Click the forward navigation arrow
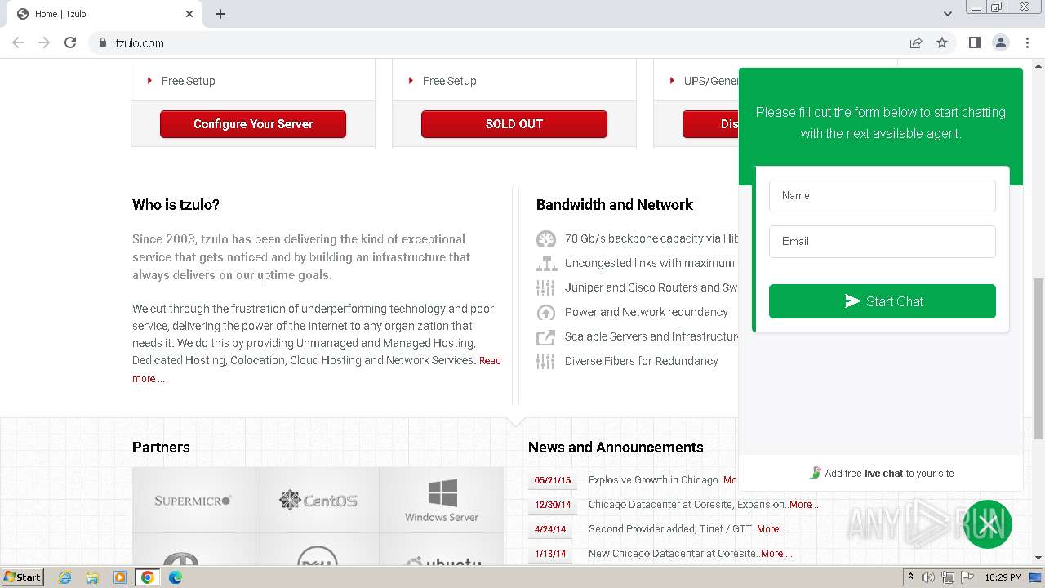This screenshot has width=1045, height=588. [44, 42]
